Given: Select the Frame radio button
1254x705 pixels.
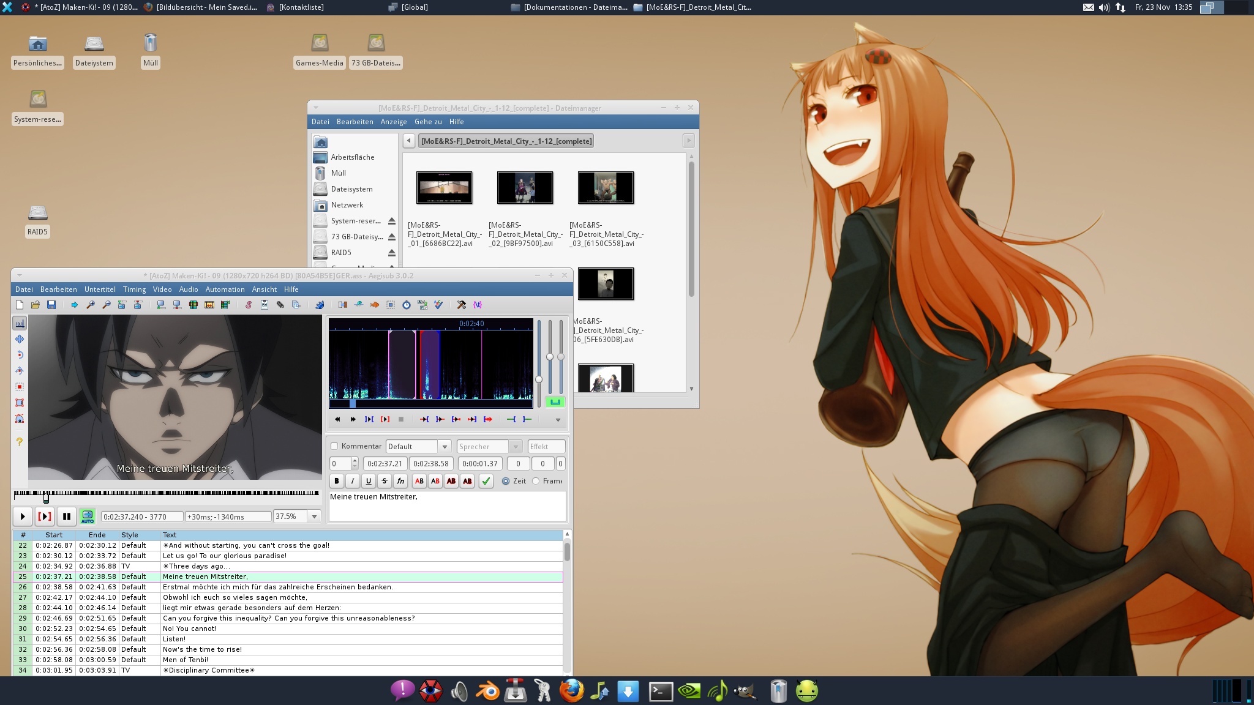Looking at the screenshot, I should coord(536,481).
